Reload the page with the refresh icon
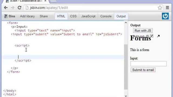This screenshot has height=97, width=173. tap(19, 8)
